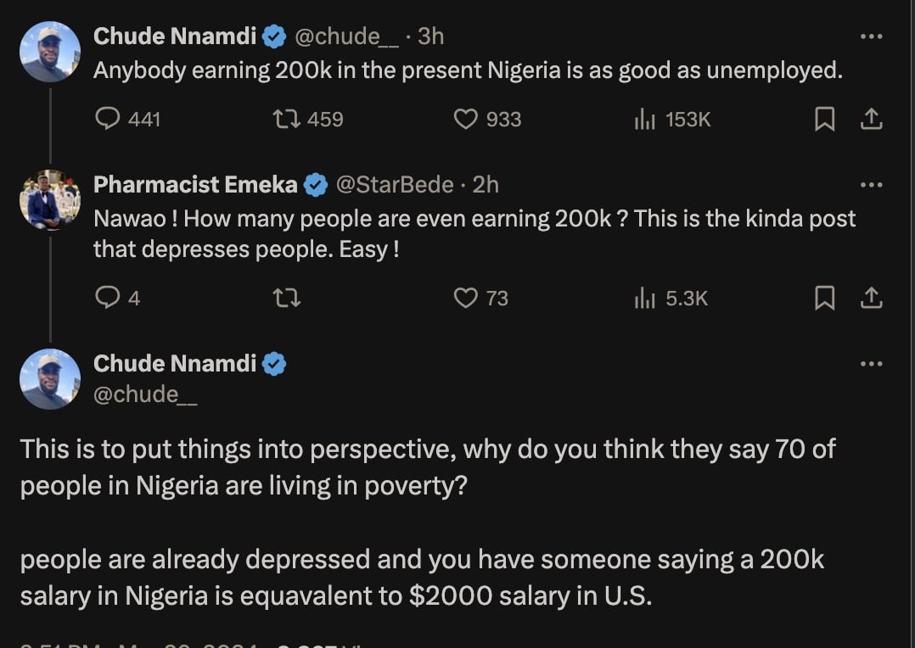
Task: Open the first tweet's 3h timestamp
Action: 431,36
